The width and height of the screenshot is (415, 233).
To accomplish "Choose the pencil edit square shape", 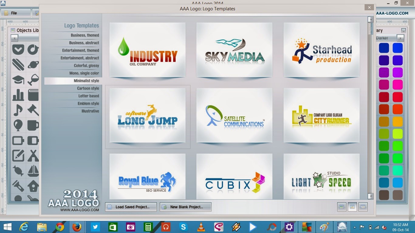I will [x=18, y=156].
